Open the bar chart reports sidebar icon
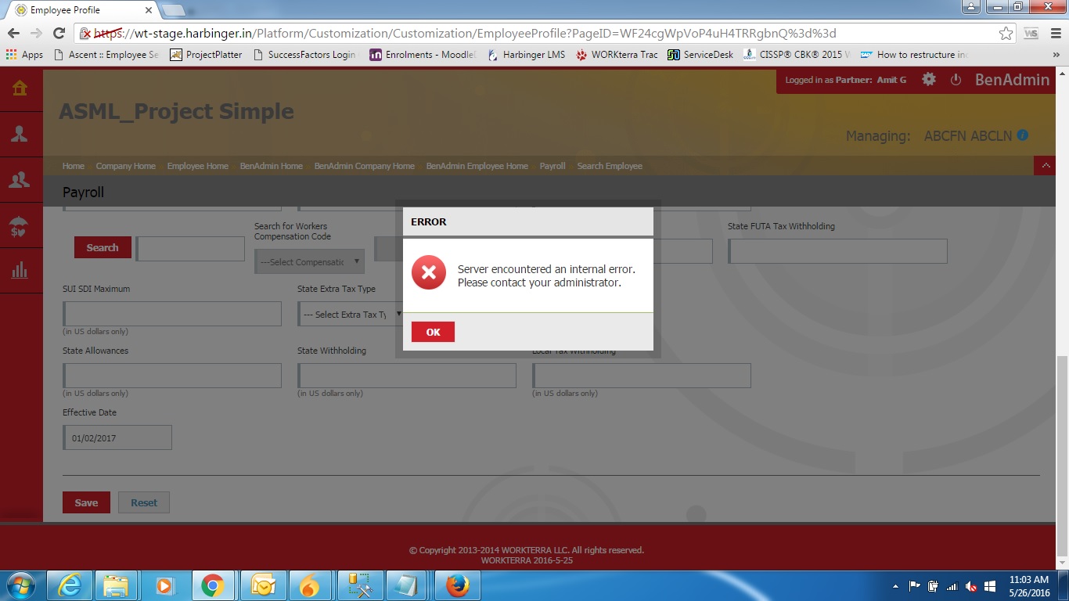This screenshot has width=1069, height=601. click(x=20, y=271)
